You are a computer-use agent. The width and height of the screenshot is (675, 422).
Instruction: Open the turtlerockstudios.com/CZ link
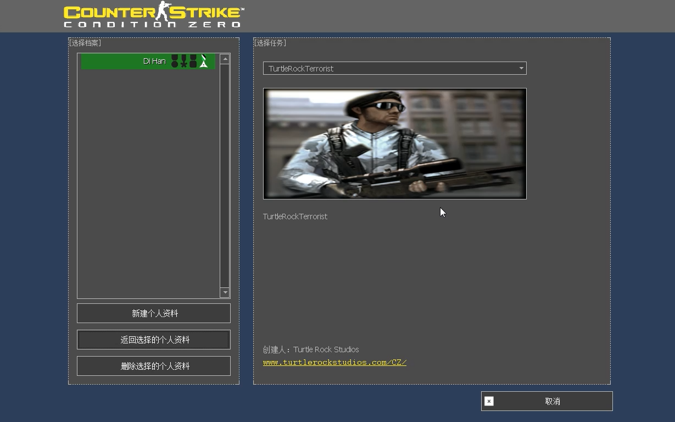[334, 362]
